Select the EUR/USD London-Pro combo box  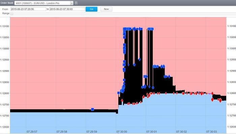point(44,3)
